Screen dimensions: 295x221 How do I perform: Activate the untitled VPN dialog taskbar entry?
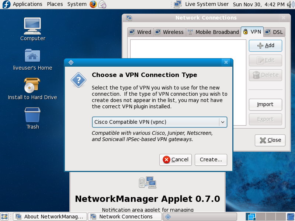pyautogui.click(x=199, y=217)
